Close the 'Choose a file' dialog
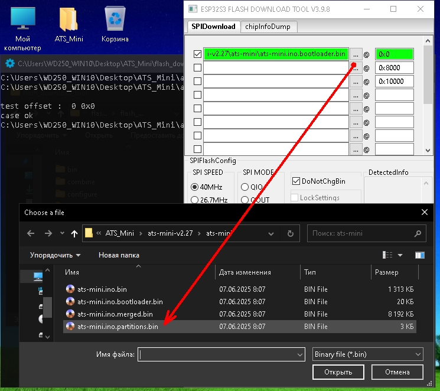Image resolution: width=440 pixels, height=391 pixels. (x=425, y=212)
